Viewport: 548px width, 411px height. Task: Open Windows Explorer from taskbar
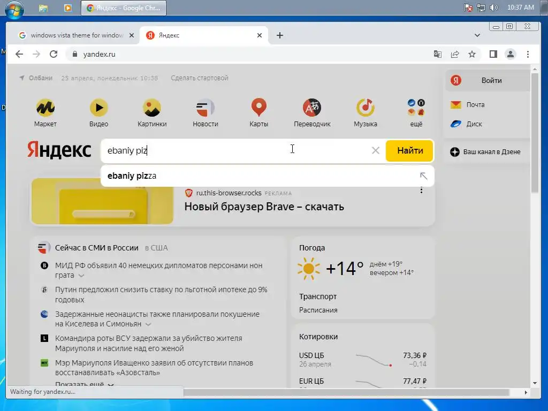(x=43, y=8)
